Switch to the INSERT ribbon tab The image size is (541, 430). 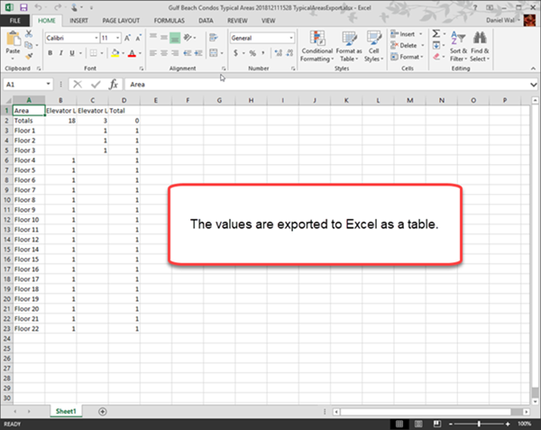[x=78, y=21]
